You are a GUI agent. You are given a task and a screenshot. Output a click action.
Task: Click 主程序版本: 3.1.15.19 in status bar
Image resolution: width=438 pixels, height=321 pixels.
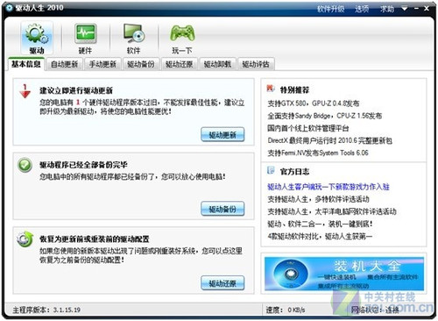click(x=46, y=310)
